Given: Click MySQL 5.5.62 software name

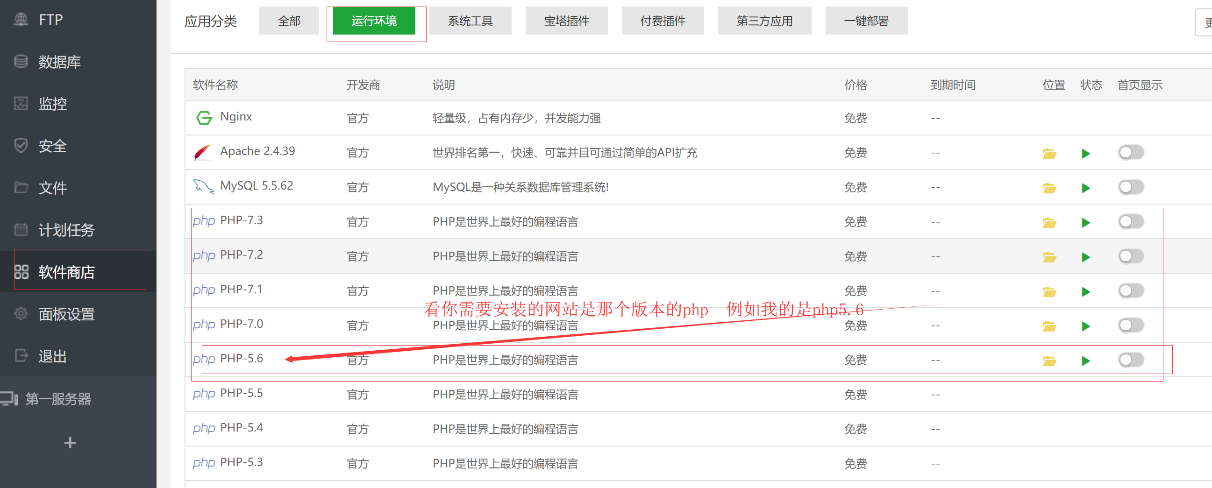Looking at the screenshot, I should [257, 186].
